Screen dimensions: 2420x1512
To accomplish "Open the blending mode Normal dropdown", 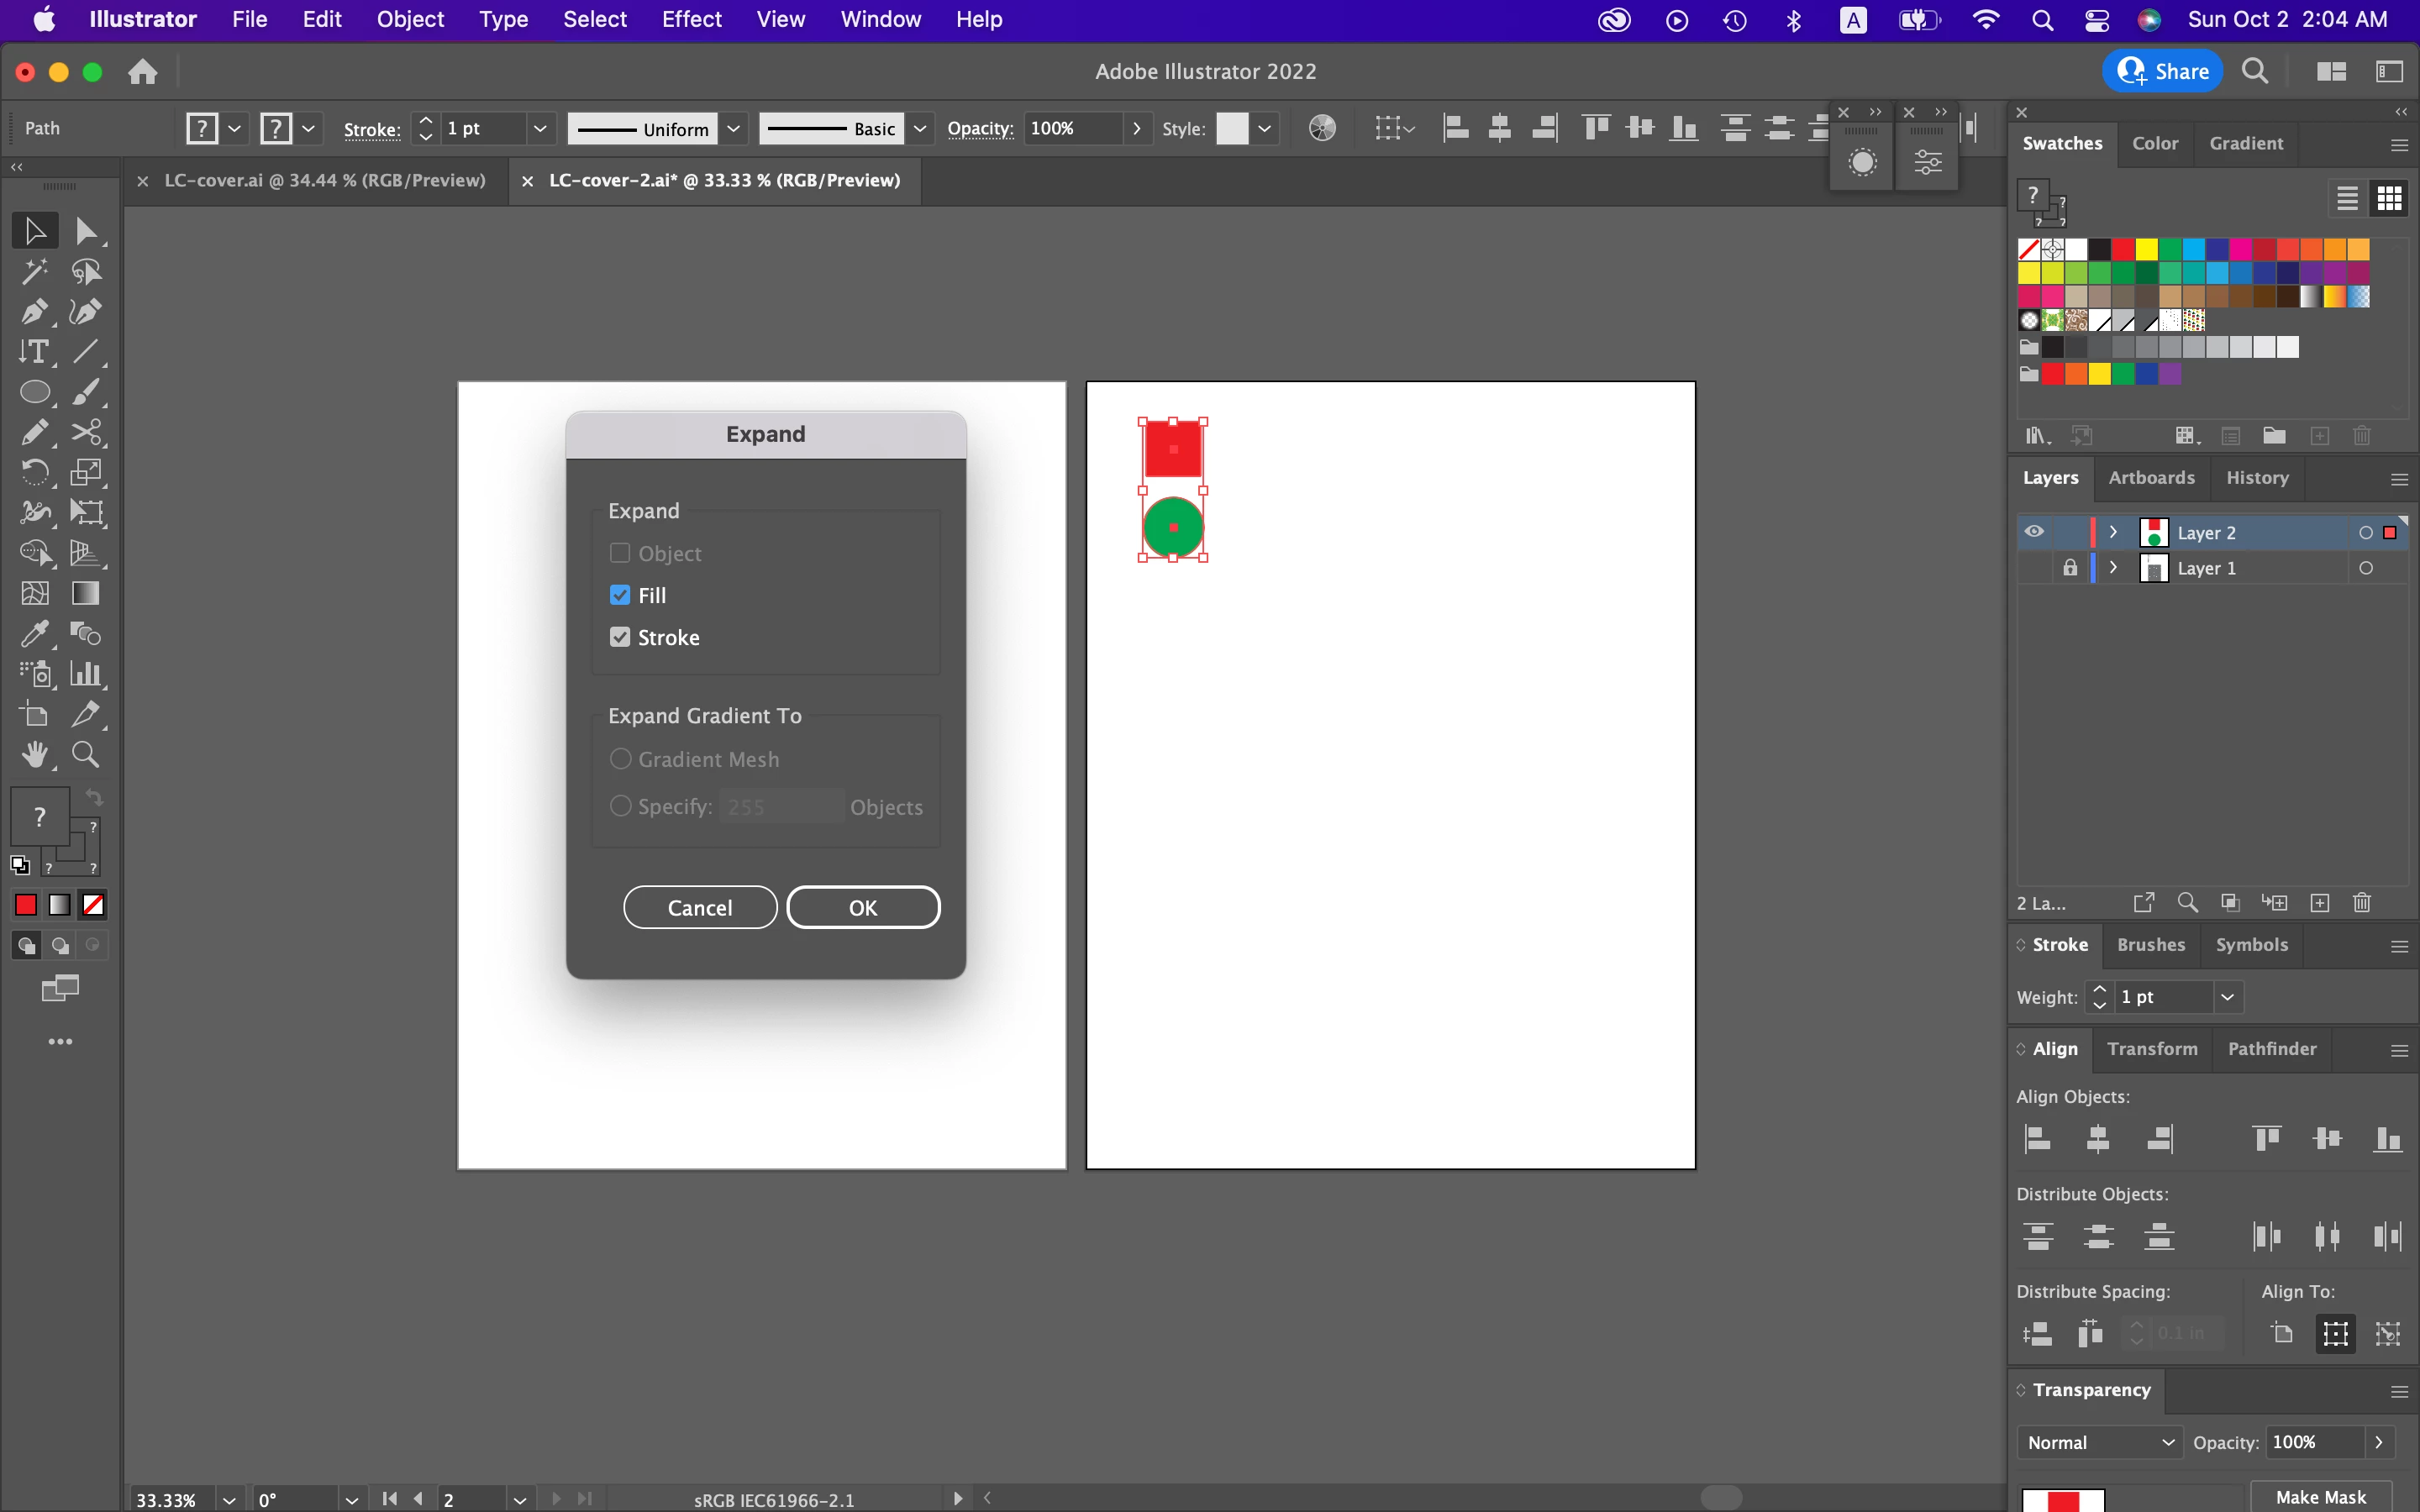I will coord(2098,1442).
